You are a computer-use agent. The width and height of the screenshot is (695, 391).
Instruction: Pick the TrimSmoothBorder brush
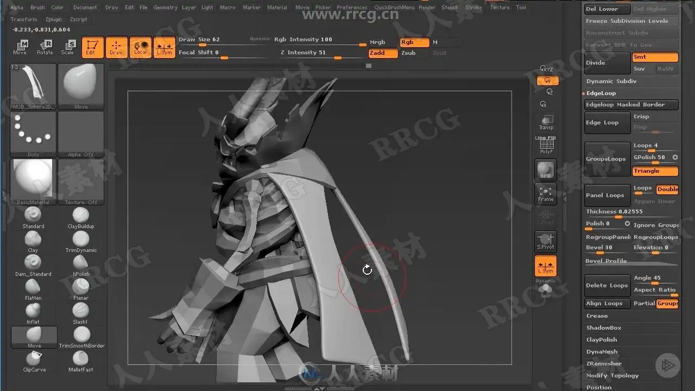click(x=81, y=337)
